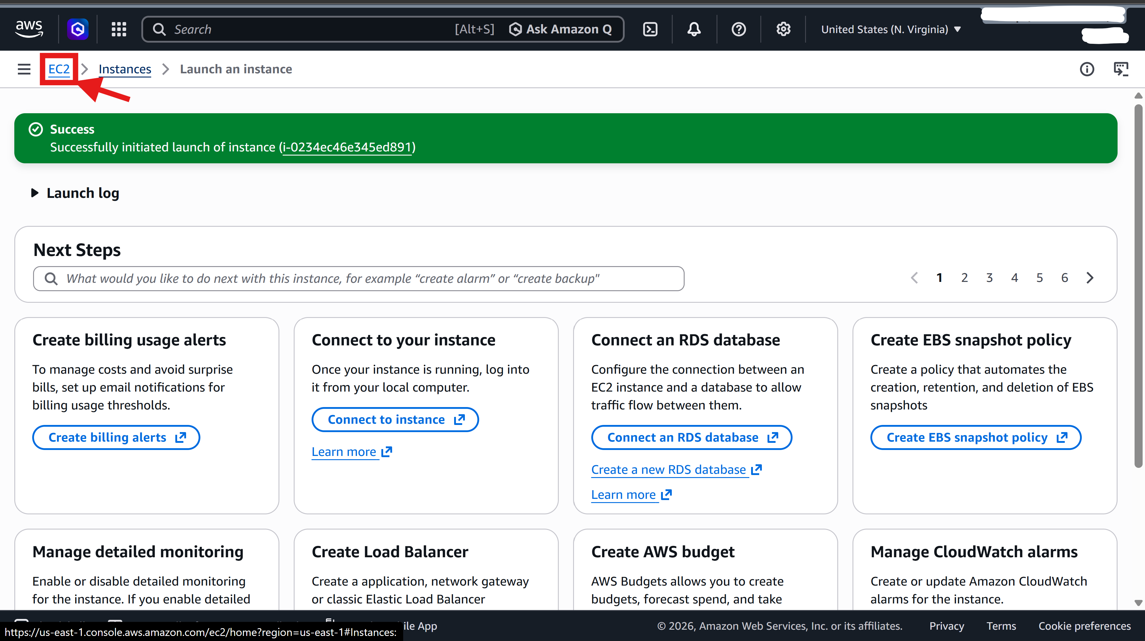Launch CloudShell terminal icon
The height and width of the screenshot is (641, 1145).
click(x=650, y=29)
